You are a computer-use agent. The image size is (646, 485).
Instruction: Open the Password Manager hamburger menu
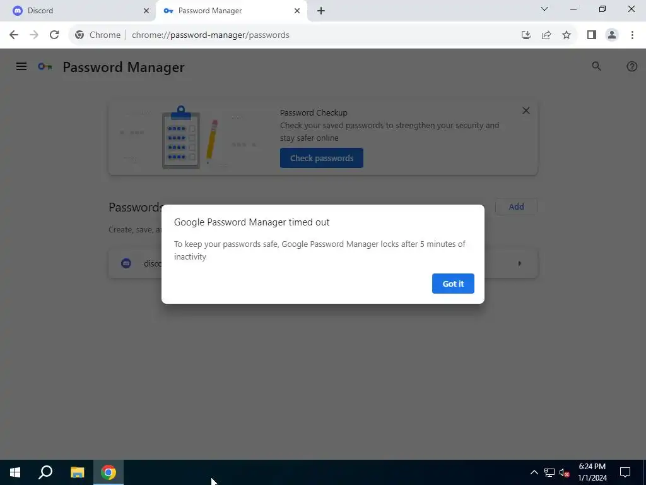click(x=21, y=66)
